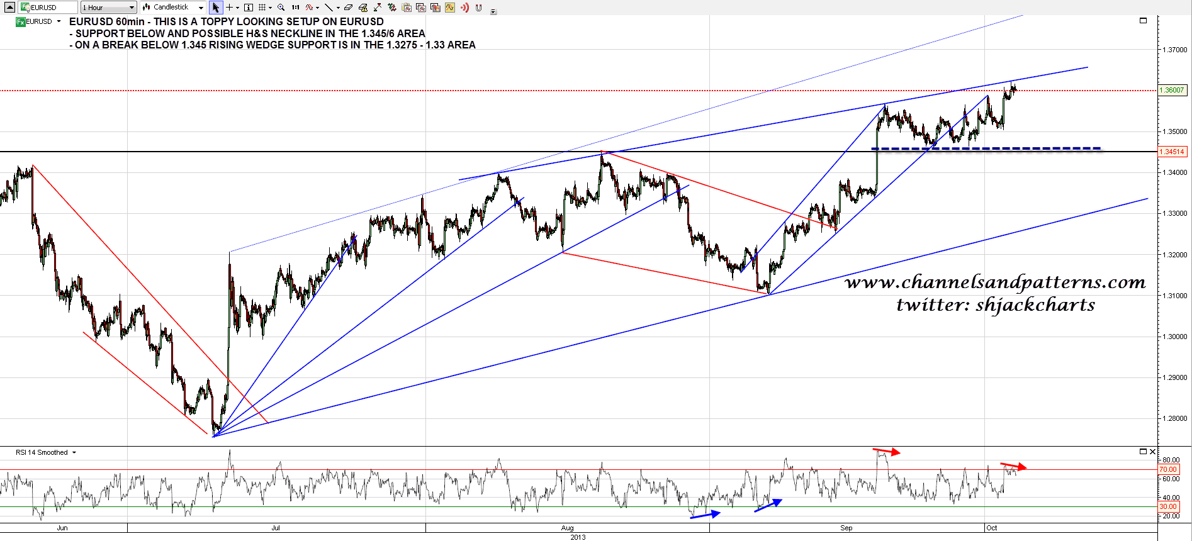Screen dimensions: 1192x541
Task: Open the EURUSD chart label menu
Action: [59, 21]
